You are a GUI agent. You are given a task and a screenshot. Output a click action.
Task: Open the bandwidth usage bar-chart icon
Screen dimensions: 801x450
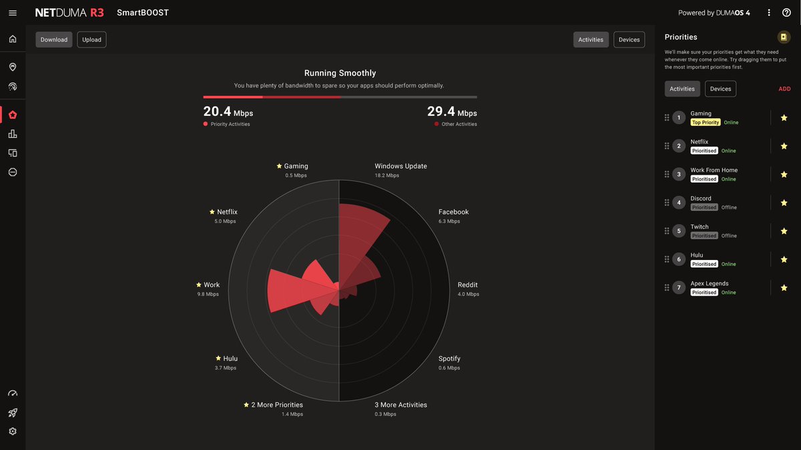pos(12,133)
